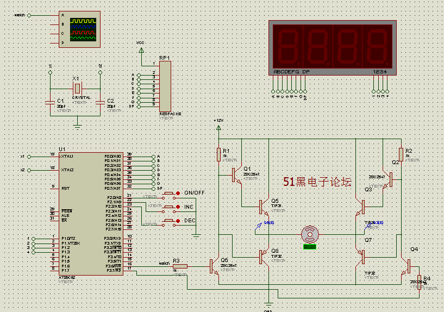Click the x2 terminal wired to XTAL2

tap(29, 170)
